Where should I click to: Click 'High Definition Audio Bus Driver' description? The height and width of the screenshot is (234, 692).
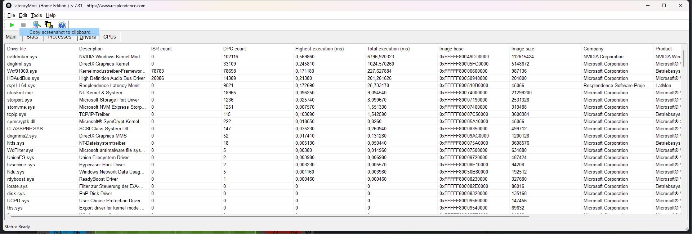112,78
